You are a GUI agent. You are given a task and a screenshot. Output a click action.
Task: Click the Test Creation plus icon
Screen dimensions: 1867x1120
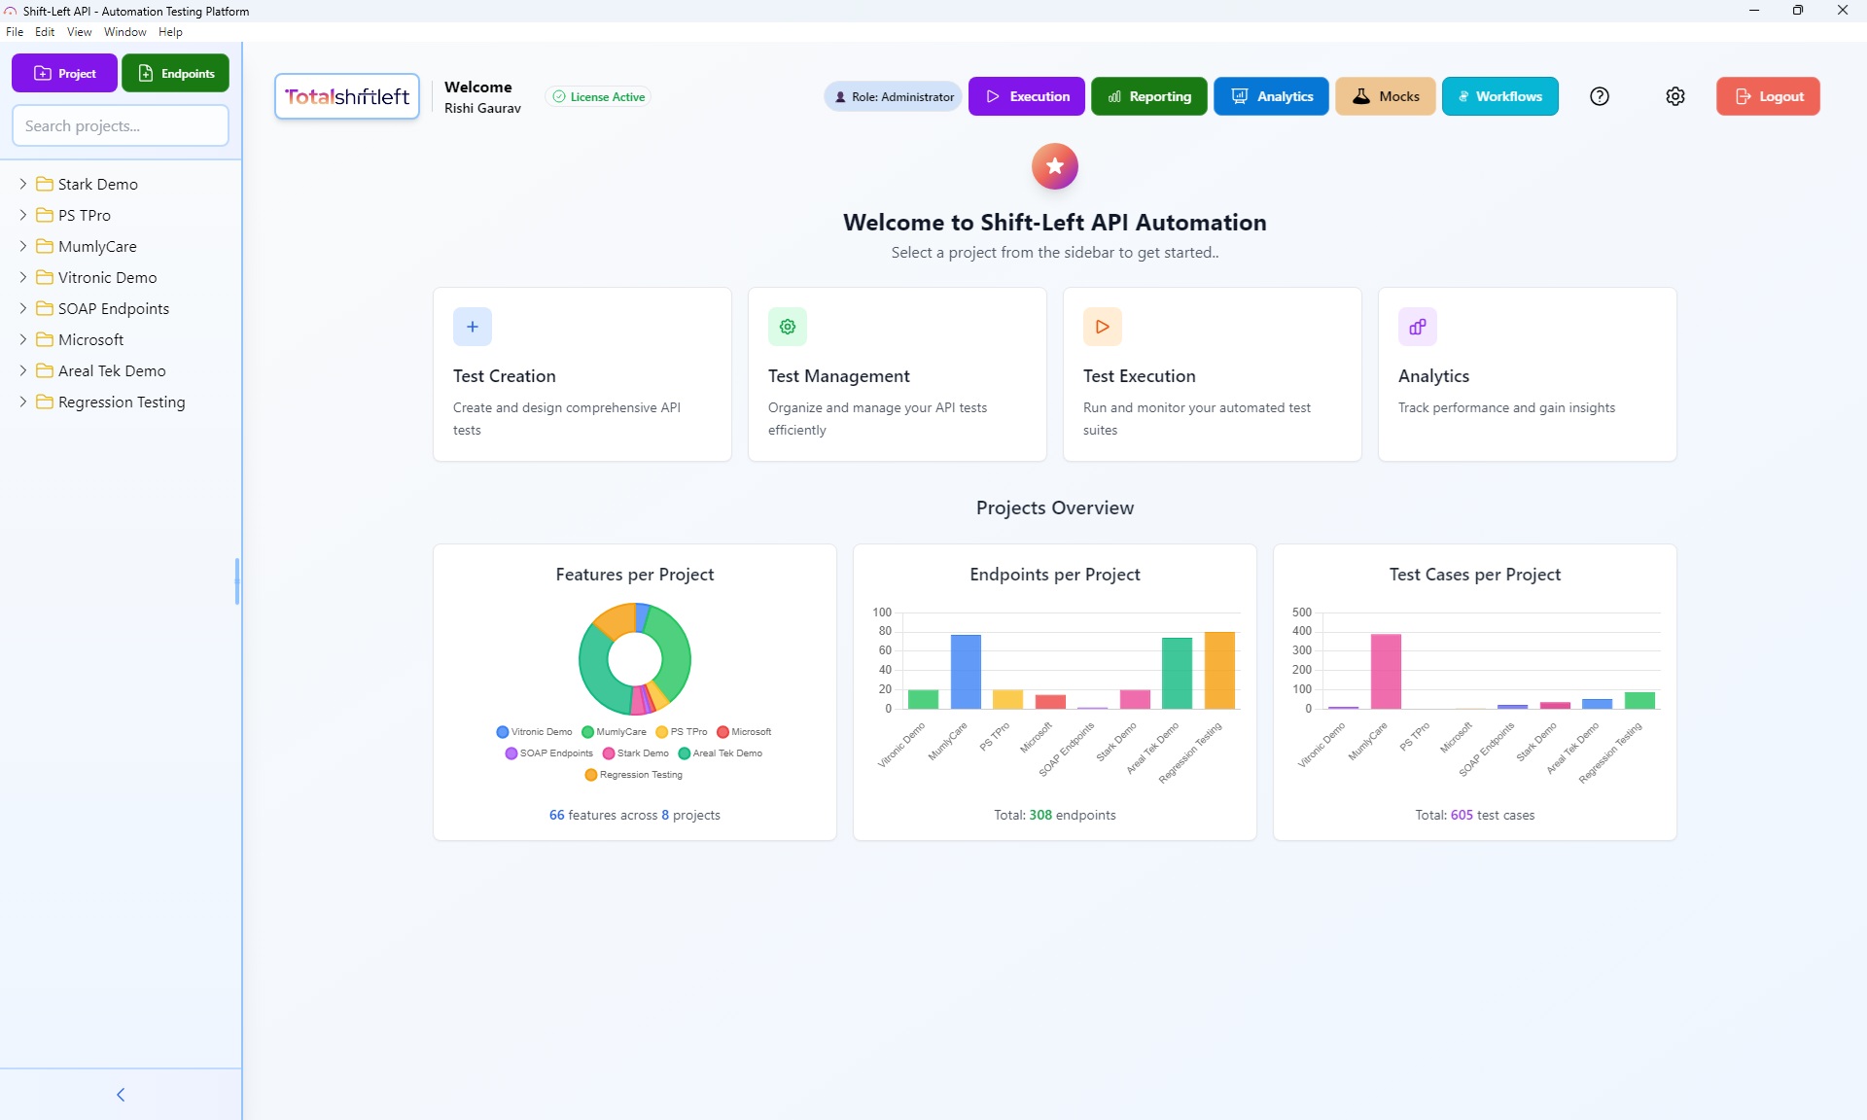pos(473,327)
